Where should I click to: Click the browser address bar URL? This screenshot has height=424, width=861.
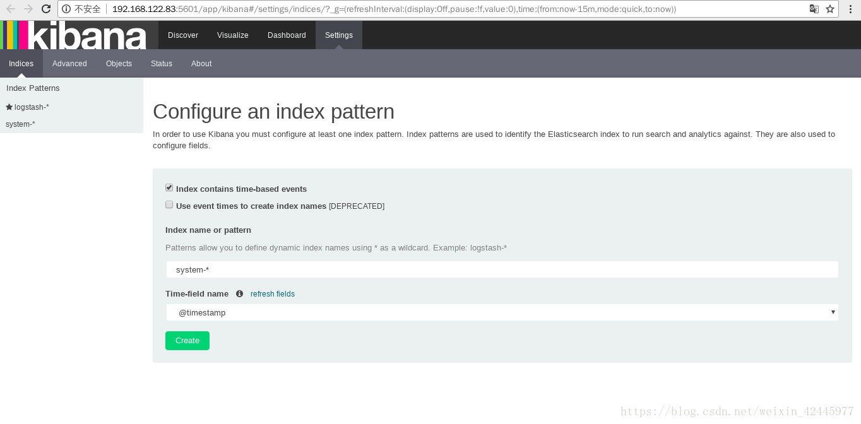(394, 9)
